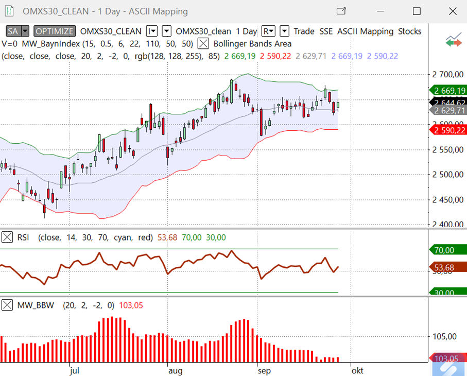The height and width of the screenshot is (376, 467).
Task: Toggle the RSI indicator checkbox
Action: [x=7, y=237]
